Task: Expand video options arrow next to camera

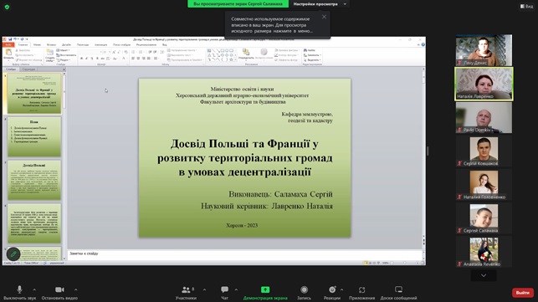Action: click(76, 289)
